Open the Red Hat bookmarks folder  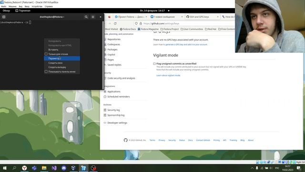[x=211, y=29]
